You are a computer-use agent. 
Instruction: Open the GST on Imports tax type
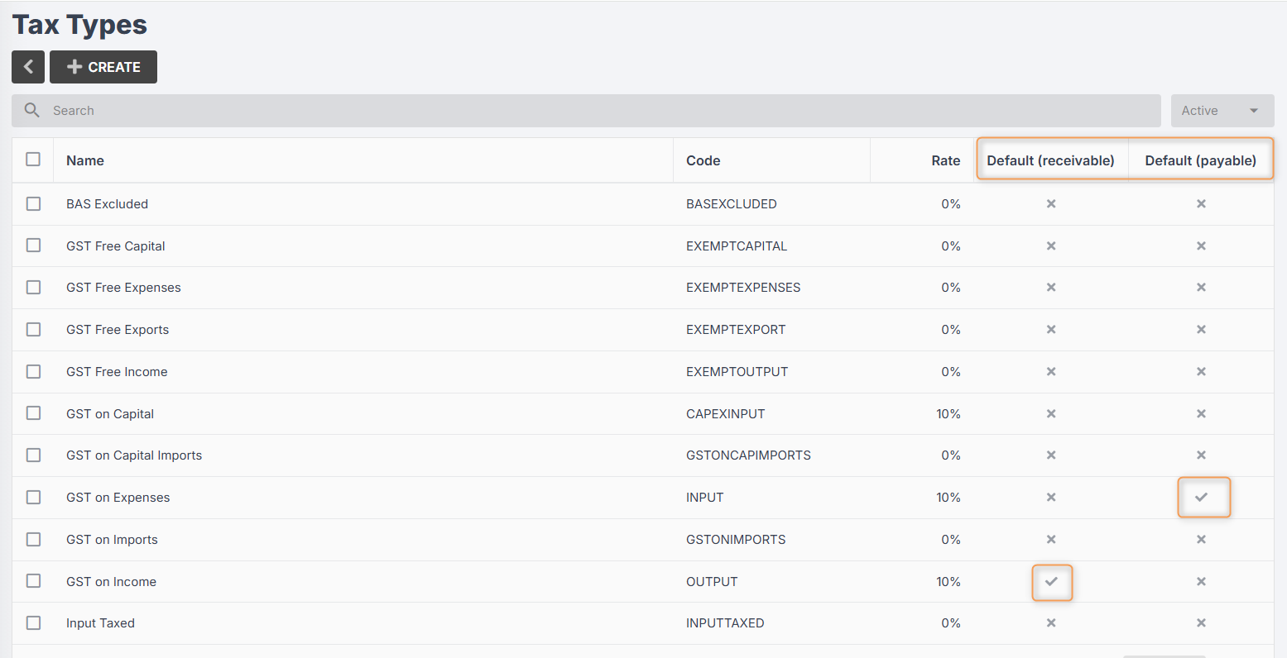point(112,539)
